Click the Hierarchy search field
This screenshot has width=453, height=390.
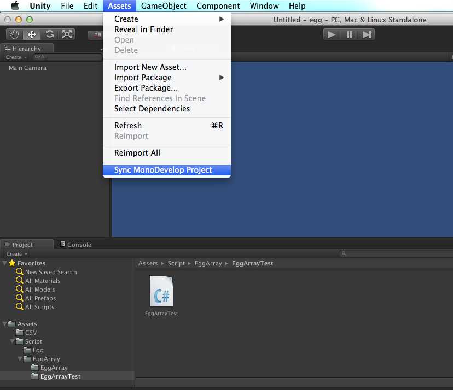(x=67, y=57)
